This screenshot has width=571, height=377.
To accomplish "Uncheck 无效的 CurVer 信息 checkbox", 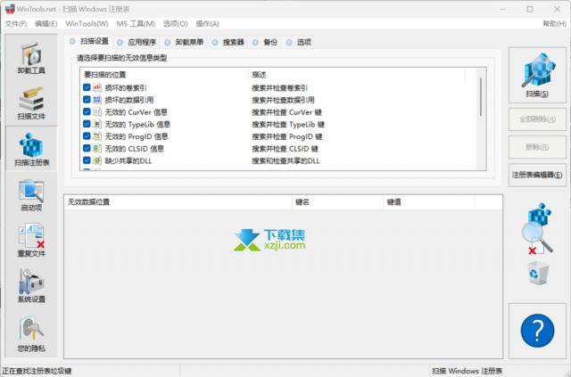I will coord(87,112).
